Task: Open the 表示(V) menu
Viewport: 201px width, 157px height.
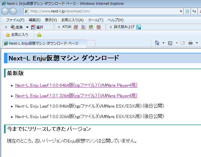Action: [x=51, y=20]
